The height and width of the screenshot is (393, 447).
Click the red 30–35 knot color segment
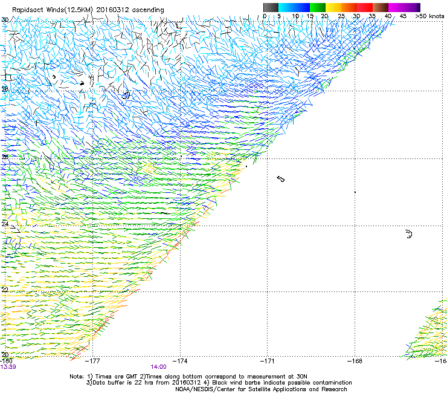[x=365, y=7]
